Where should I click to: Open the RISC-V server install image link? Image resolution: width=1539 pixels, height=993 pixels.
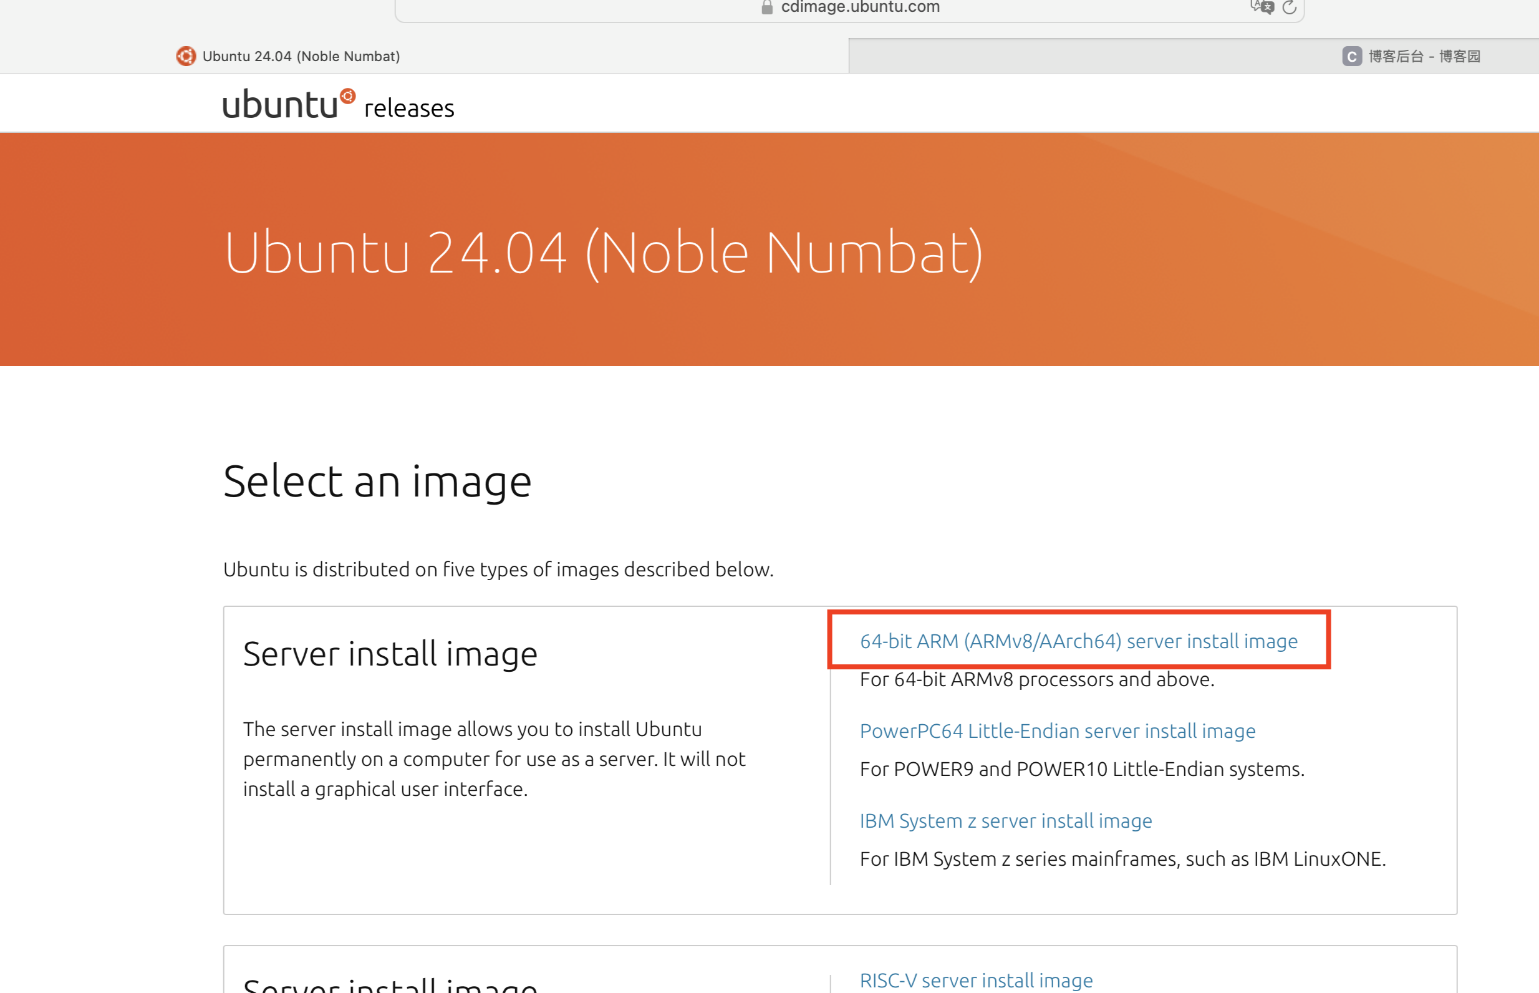976,979
